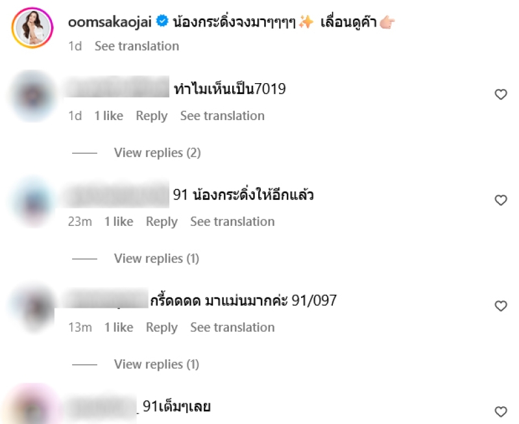Expand View replies (1) under 23m comment
The width and height of the screenshot is (519, 424).
(156, 258)
